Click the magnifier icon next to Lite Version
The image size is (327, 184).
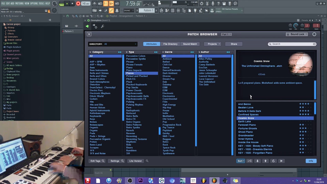[x=147, y=161]
